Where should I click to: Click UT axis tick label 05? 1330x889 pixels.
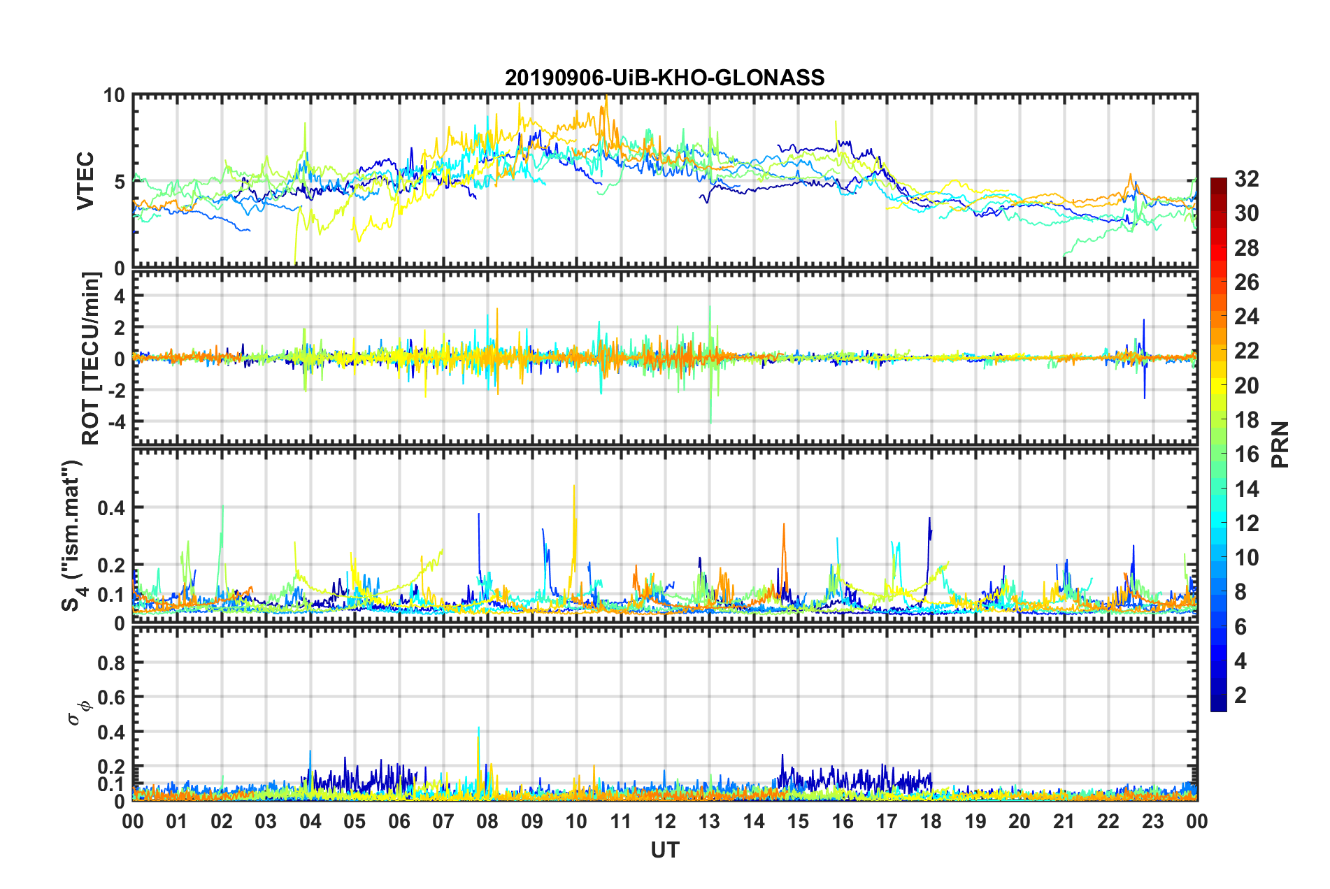click(x=355, y=821)
